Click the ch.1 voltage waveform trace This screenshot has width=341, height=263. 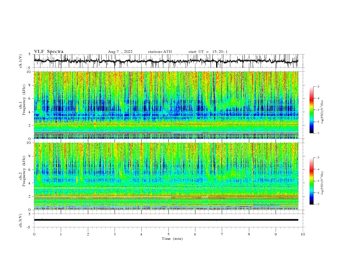166,61
